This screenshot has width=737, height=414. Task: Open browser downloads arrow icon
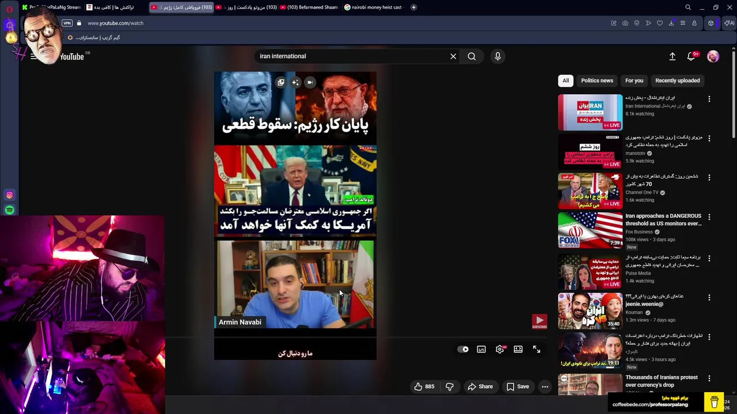(671, 23)
